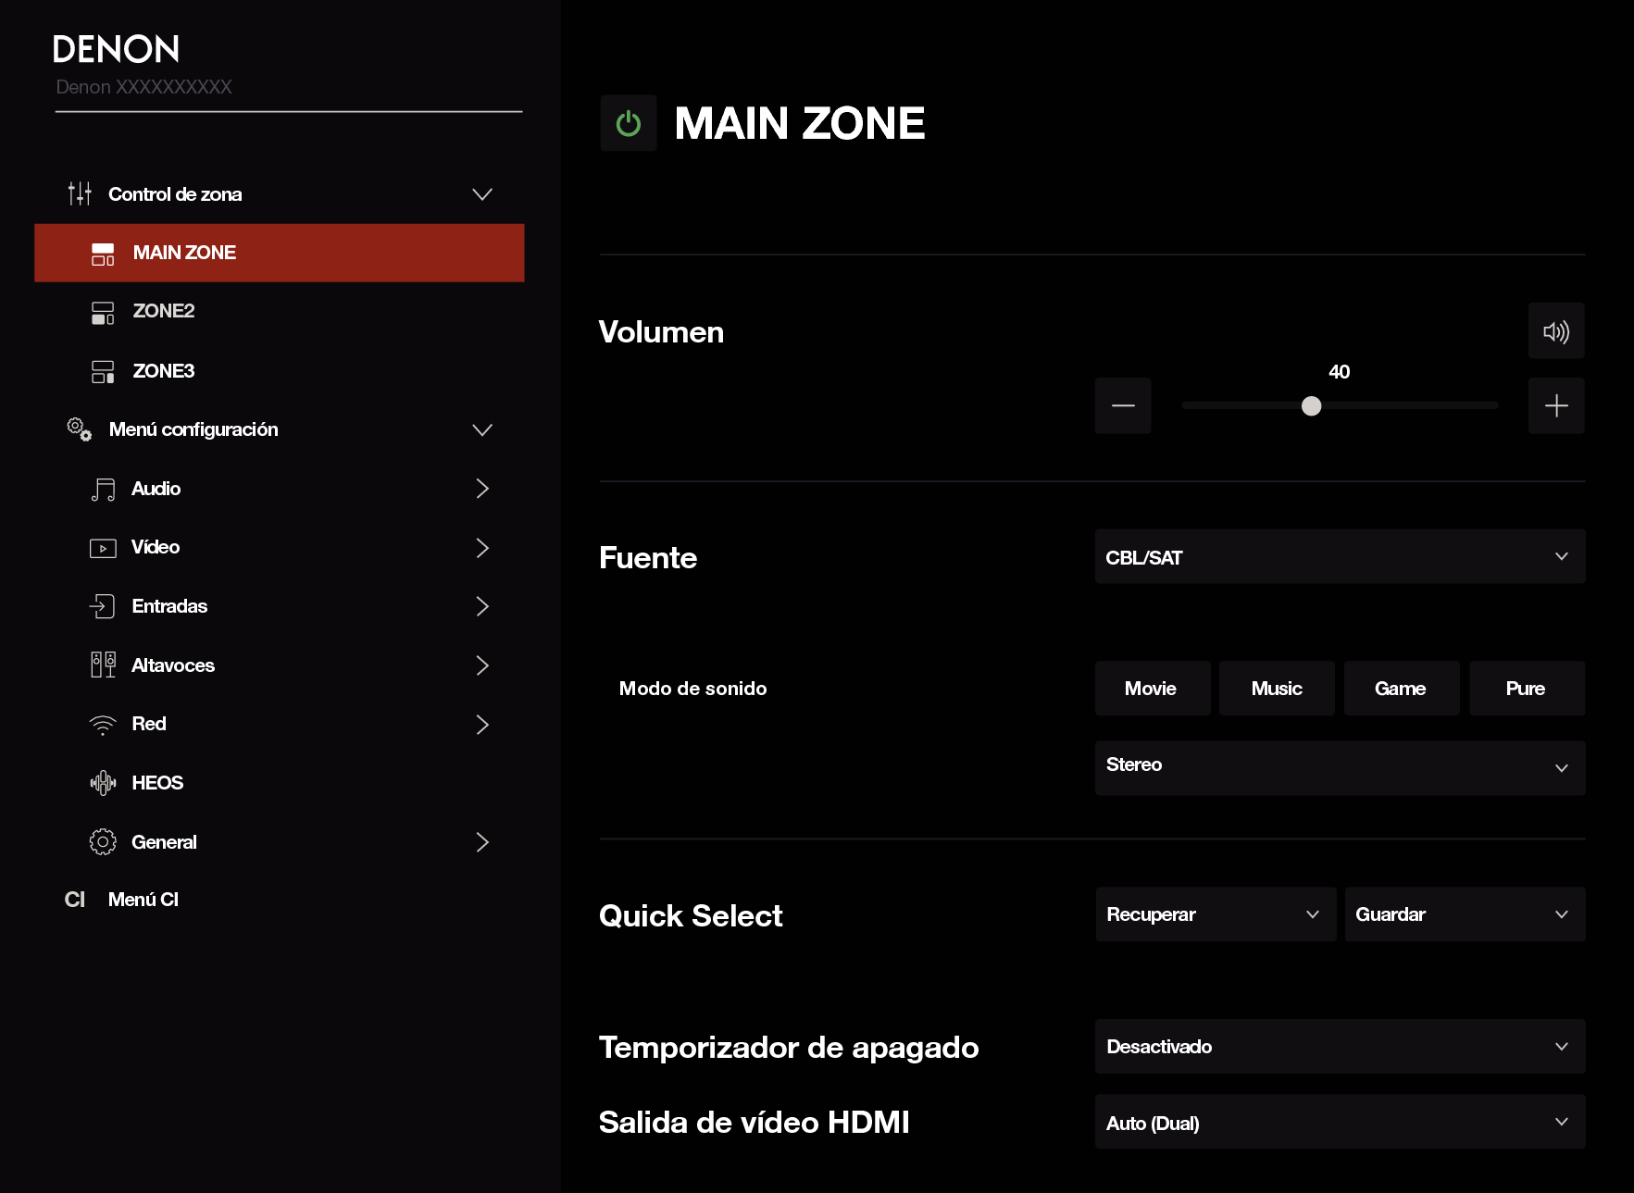Decrease volume with the minus button

pyautogui.click(x=1123, y=405)
